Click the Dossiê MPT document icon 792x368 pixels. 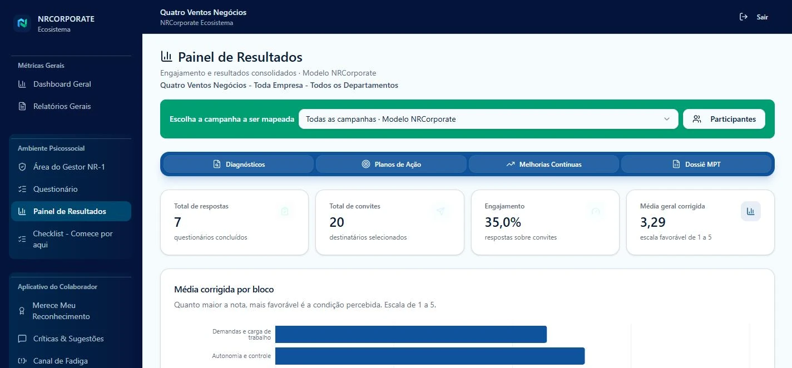click(x=676, y=165)
